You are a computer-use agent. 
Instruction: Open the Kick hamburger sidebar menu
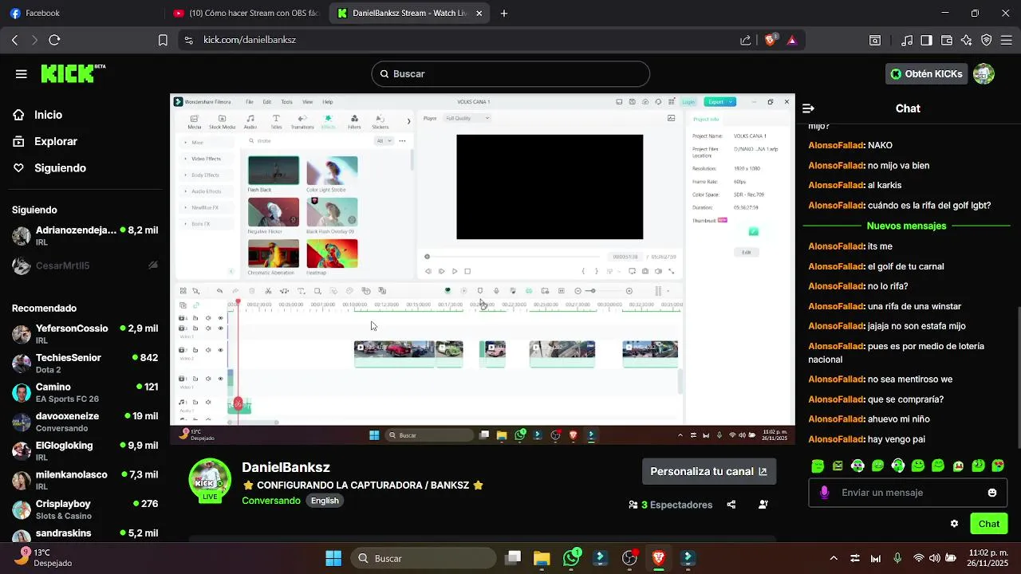click(22, 74)
